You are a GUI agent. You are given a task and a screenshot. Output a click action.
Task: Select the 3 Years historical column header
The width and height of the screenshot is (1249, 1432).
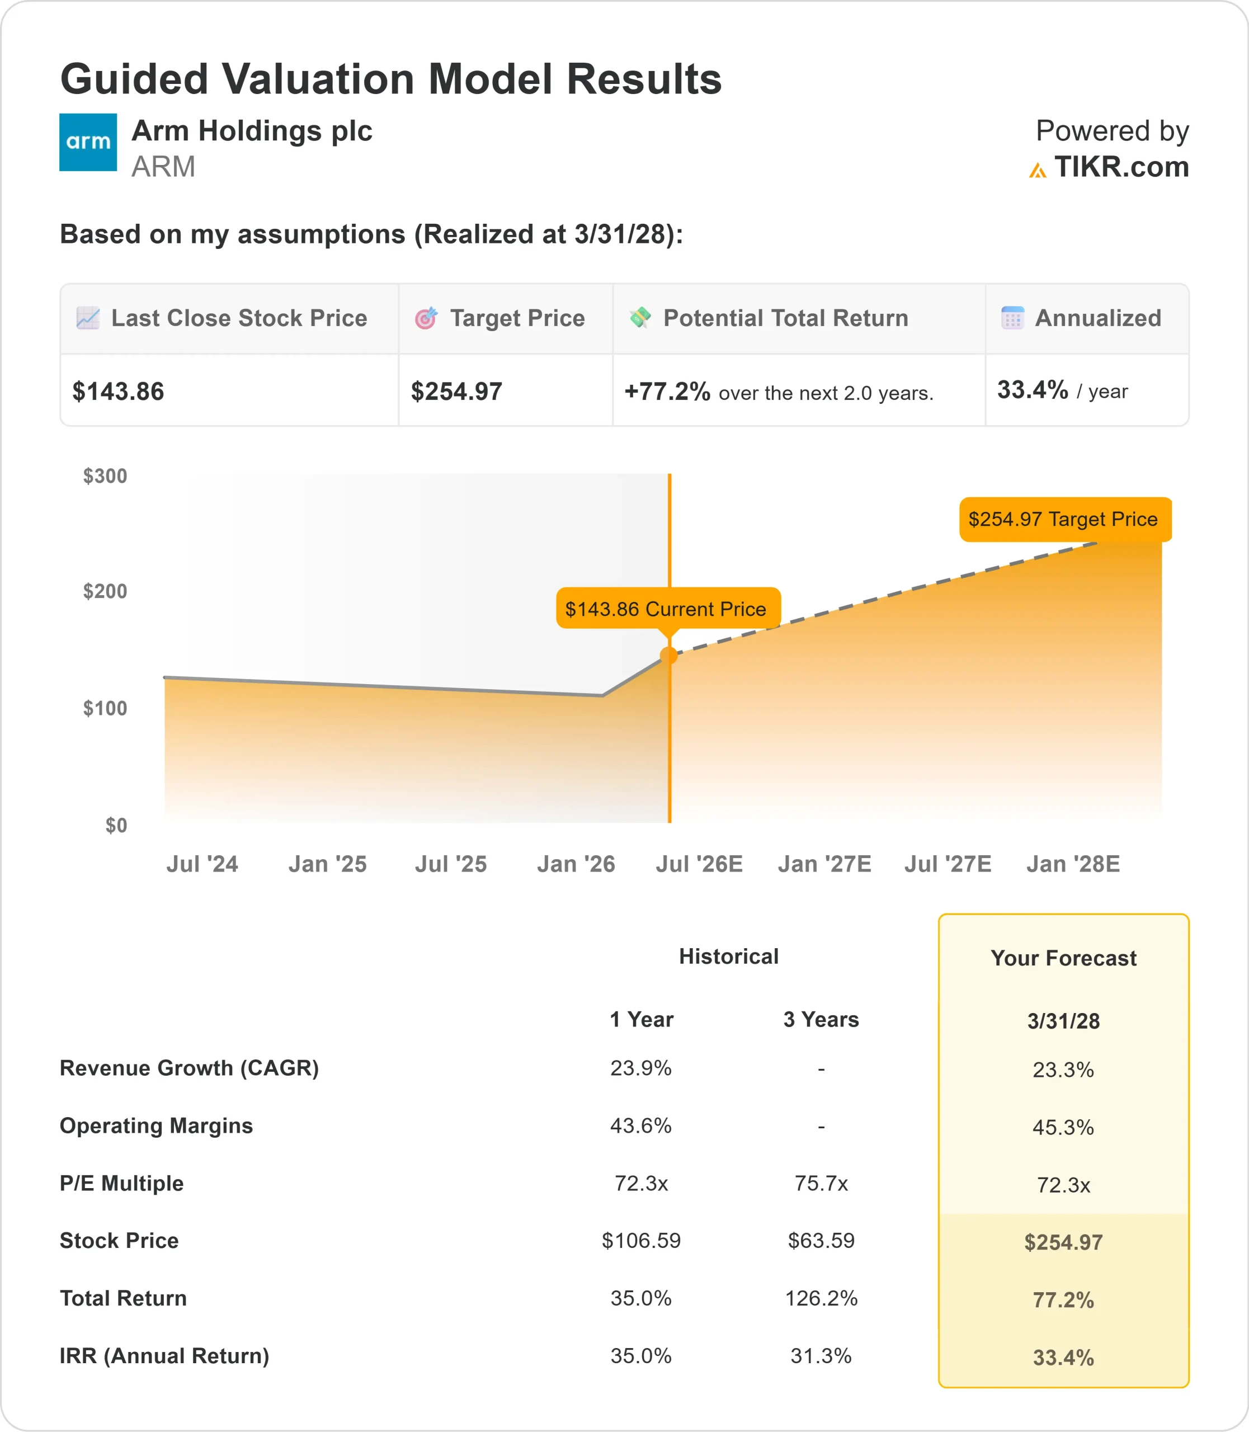(x=821, y=1019)
